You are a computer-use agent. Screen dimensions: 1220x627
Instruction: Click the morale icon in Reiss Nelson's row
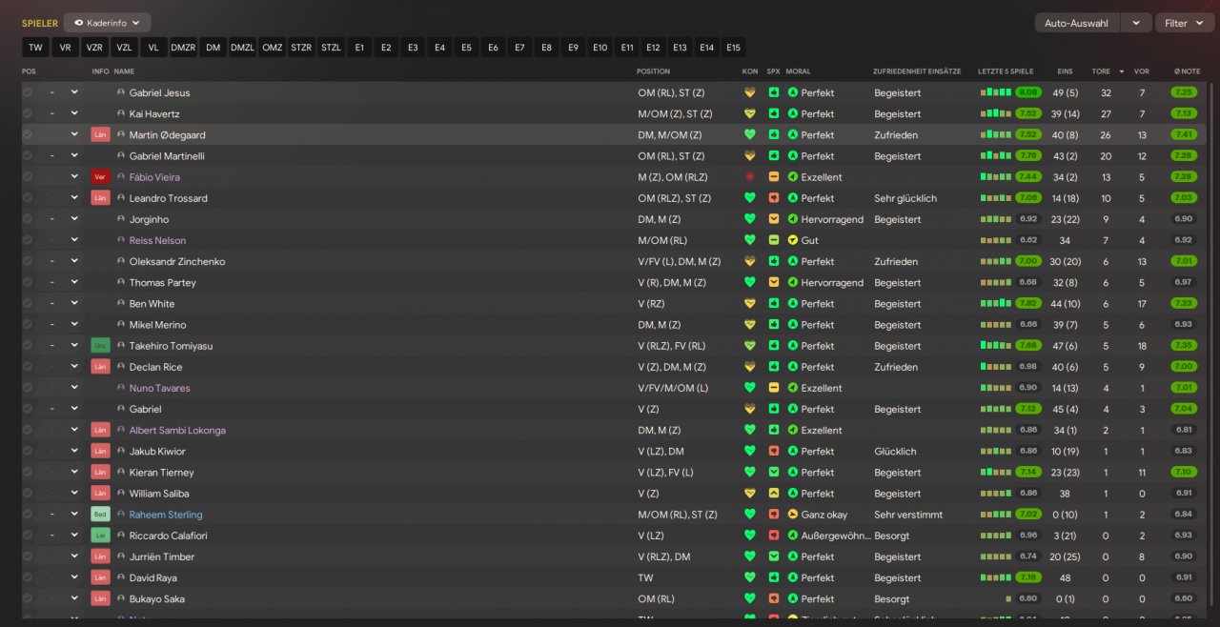pyautogui.click(x=792, y=240)
